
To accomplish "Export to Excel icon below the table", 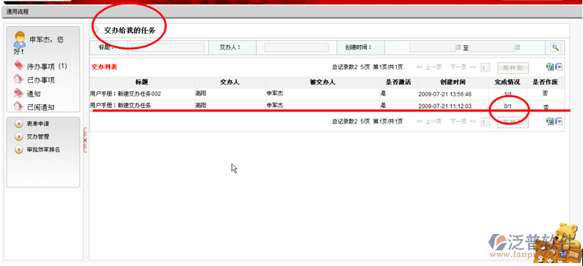I will click(549, 121).
